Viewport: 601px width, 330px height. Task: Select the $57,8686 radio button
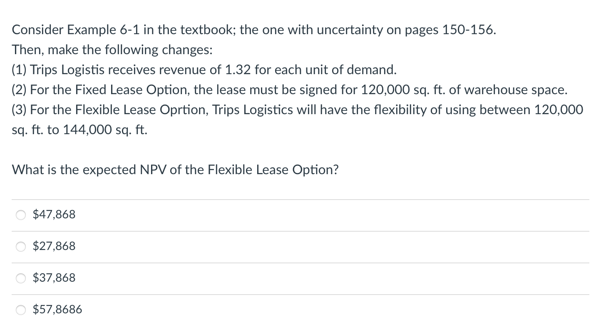point(20,310)
